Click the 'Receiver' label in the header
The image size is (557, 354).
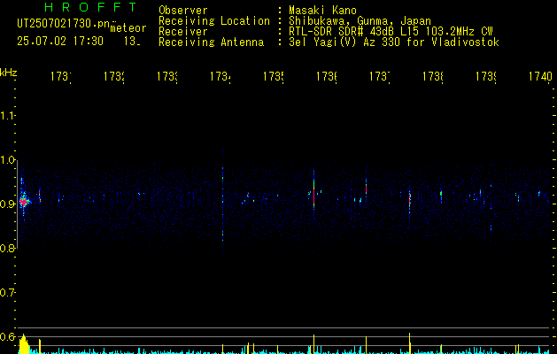[183, 32]
